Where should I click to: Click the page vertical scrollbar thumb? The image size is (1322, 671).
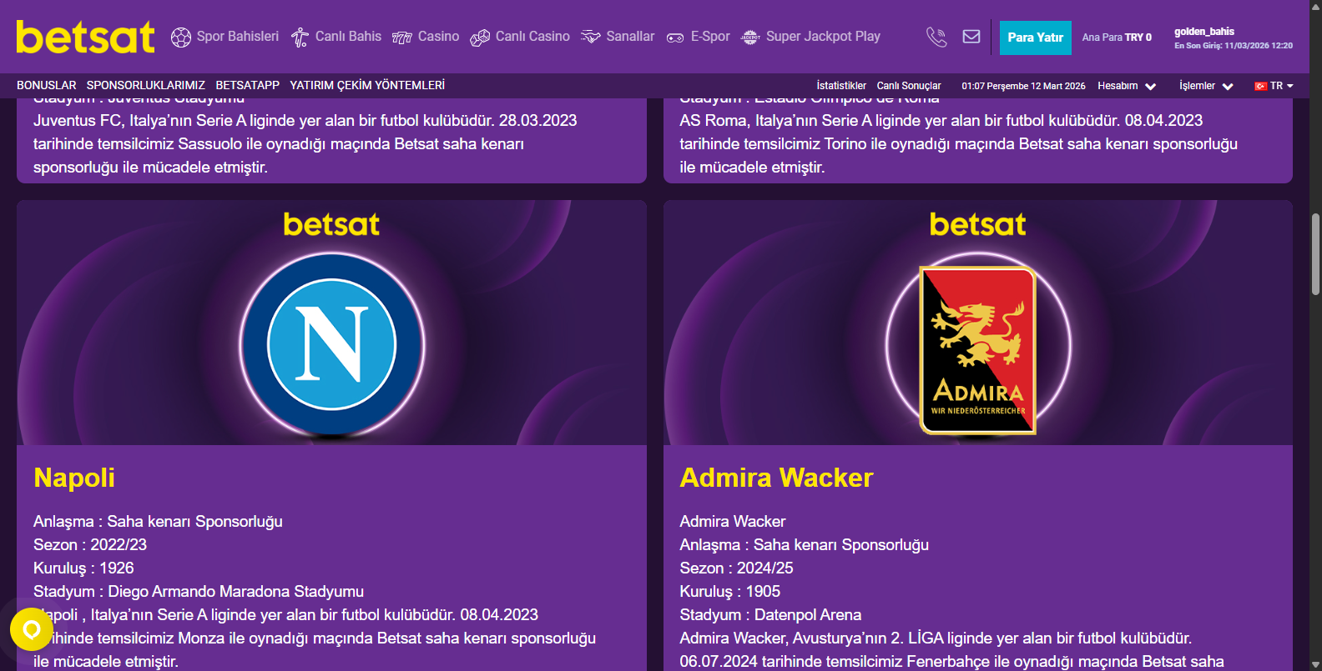1315,254
